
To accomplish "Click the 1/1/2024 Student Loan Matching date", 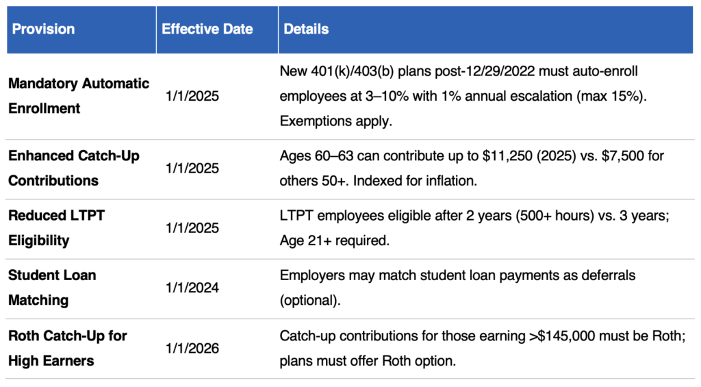I will click(x=192, y=288).
